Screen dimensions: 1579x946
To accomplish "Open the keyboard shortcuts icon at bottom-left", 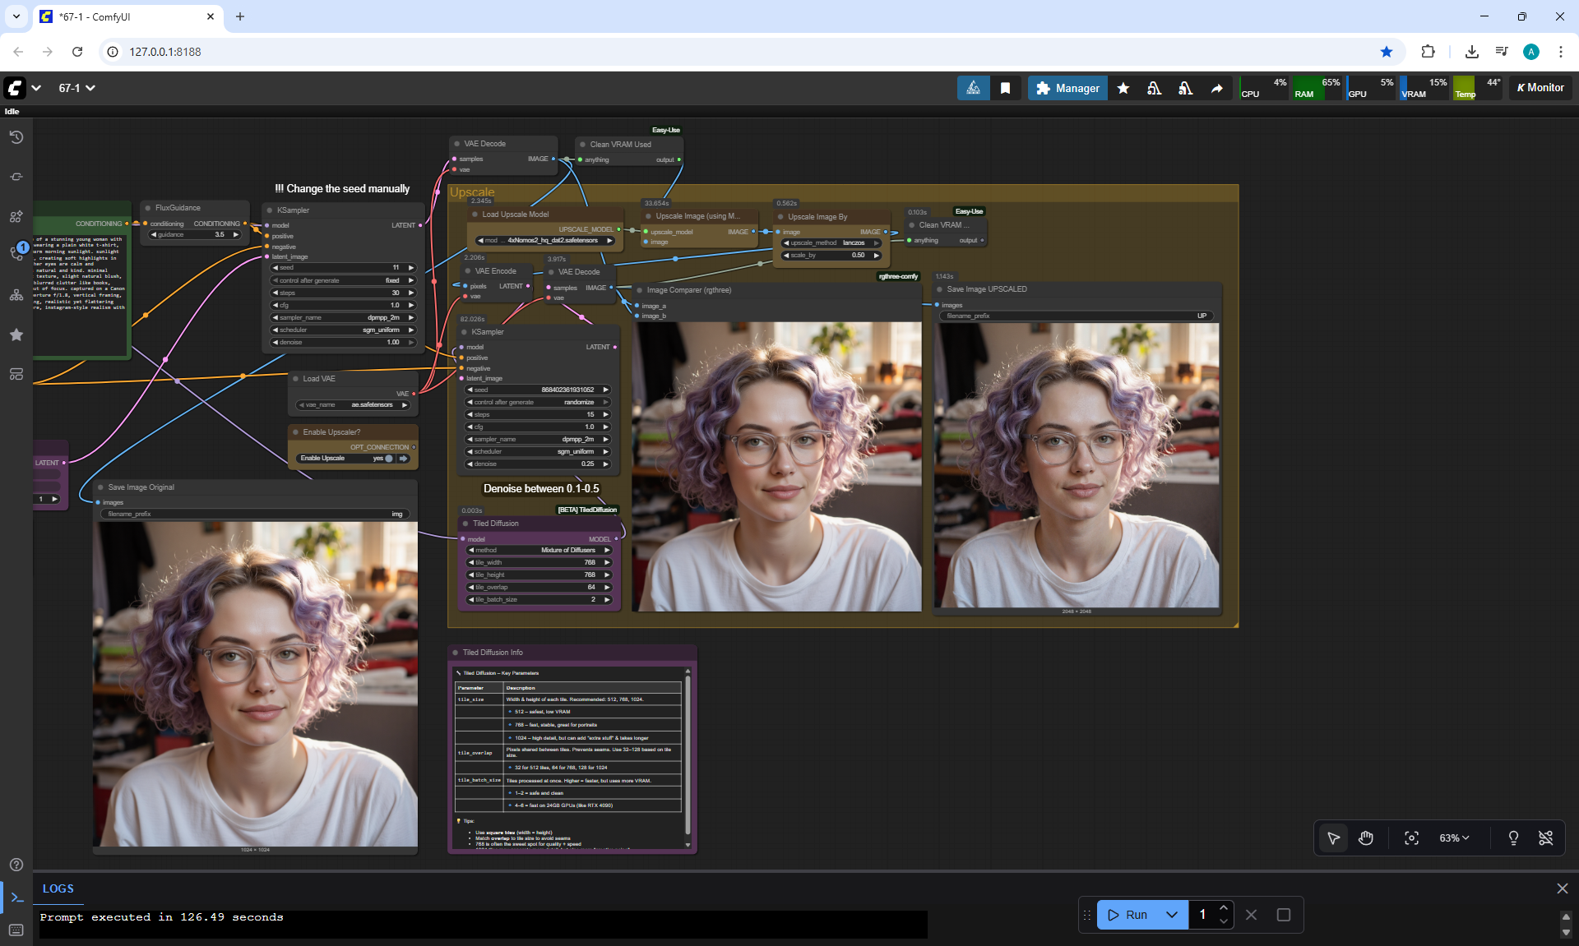I will (x=16, y=930).
